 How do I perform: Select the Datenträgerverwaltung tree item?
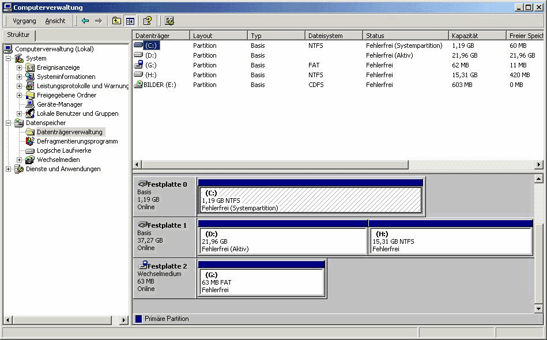tap(69, 132)
